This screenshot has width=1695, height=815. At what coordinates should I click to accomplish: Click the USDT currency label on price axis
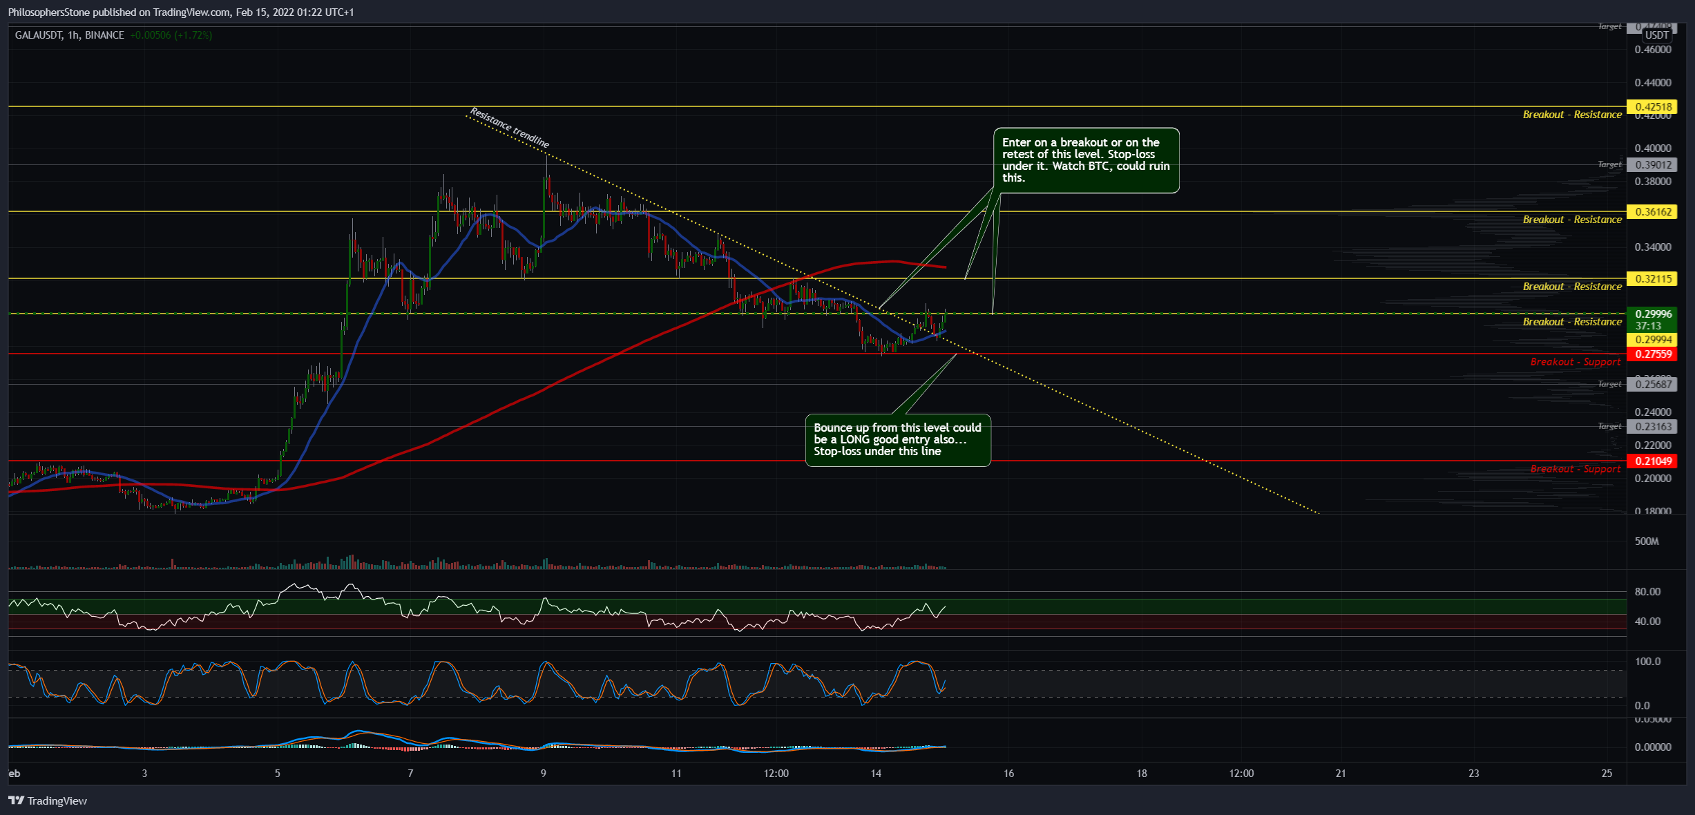(x=1656, y=35)
